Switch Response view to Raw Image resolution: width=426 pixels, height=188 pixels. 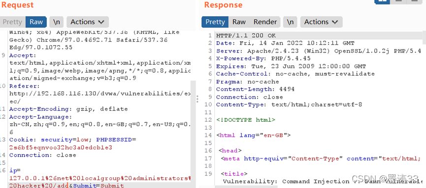239,22
